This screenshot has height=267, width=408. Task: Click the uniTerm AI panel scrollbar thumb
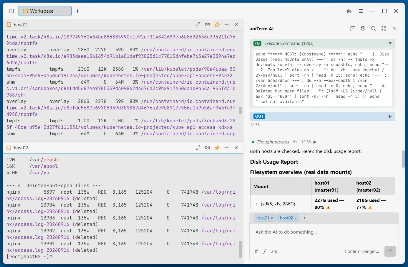pyautogui.click(x=403, y=159)
